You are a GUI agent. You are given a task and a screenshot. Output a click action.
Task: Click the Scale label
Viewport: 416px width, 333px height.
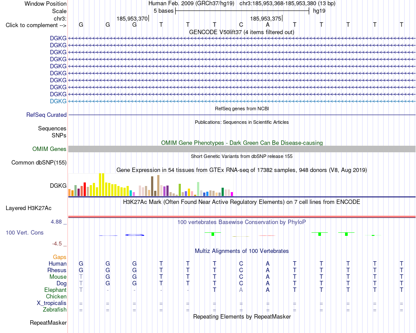pos(60,11)
